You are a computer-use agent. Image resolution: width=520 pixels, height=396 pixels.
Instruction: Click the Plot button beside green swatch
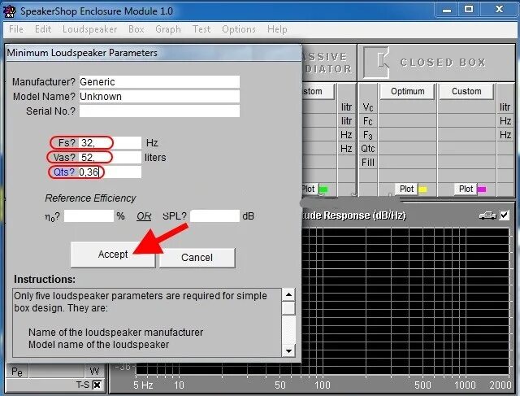309,189
